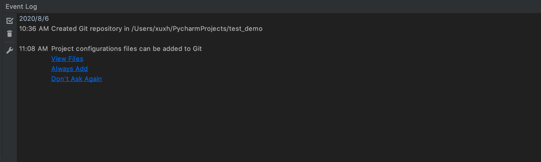The width and height of the screenshot is (541, 162).
Task: Open Event Log settings wrench
Action: pos(10,50)
